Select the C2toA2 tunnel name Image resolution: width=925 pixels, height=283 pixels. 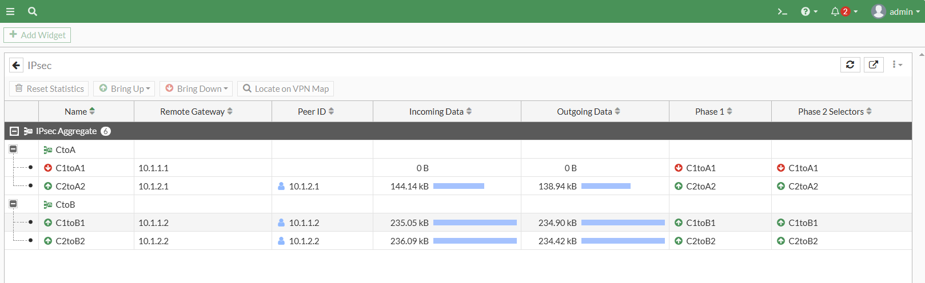pyautogui.click(x=70, y=186)
